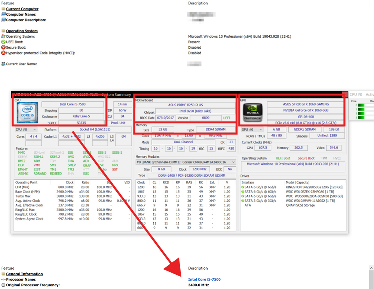This screenshot has width=374, height=289.
Task: Click the red Secure Boot label in HWiNFO window
Action: tap(306, 158)
